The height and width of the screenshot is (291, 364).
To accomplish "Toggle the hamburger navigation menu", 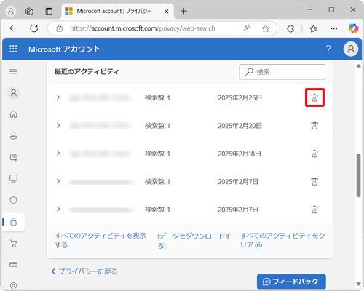I will tap(14, 72).
